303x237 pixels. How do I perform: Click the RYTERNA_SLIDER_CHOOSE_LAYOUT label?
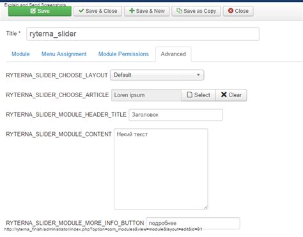(57, 75)
